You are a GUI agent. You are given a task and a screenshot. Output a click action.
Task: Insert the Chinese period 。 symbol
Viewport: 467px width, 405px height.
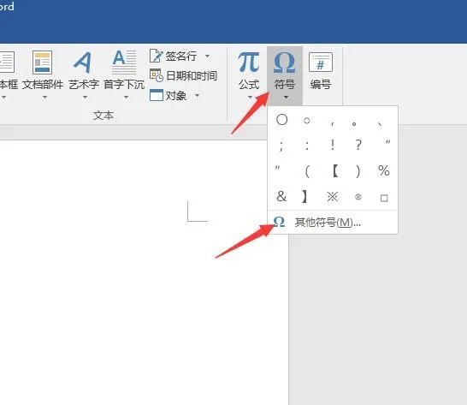tap(354, 123)
